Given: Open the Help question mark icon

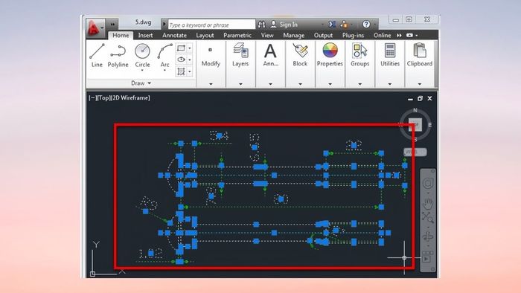Looking at the screenshot, I should (x=366, y=25).
